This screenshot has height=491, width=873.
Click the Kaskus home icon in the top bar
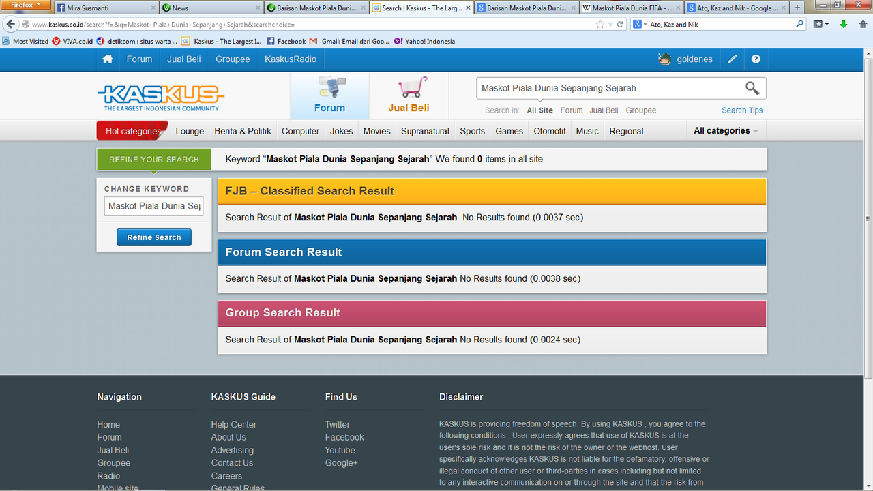point(107,59)
